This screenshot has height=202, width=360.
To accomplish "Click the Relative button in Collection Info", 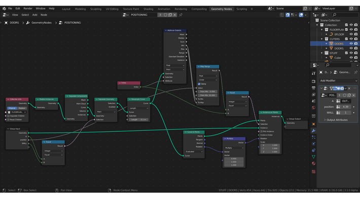I will [22, 108].
